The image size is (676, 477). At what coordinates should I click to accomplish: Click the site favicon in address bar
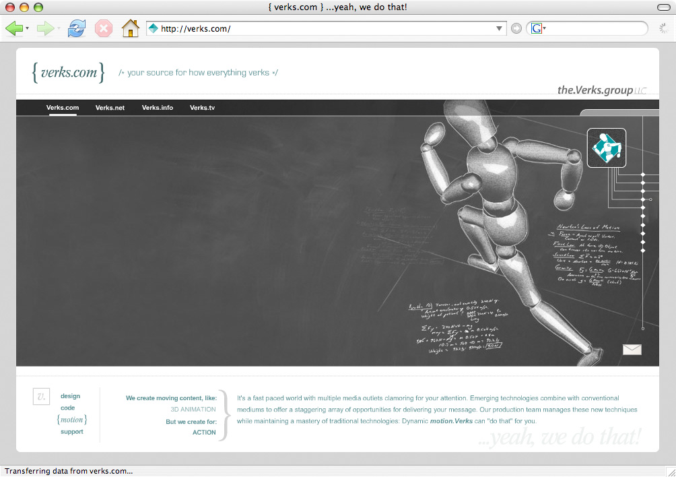[x=153, y=28]
